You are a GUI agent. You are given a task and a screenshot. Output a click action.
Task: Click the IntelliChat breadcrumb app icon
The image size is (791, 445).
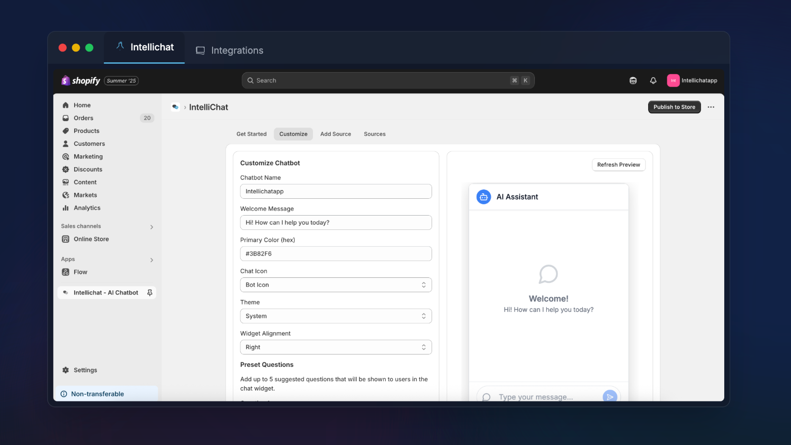click(x=175, y=107)
